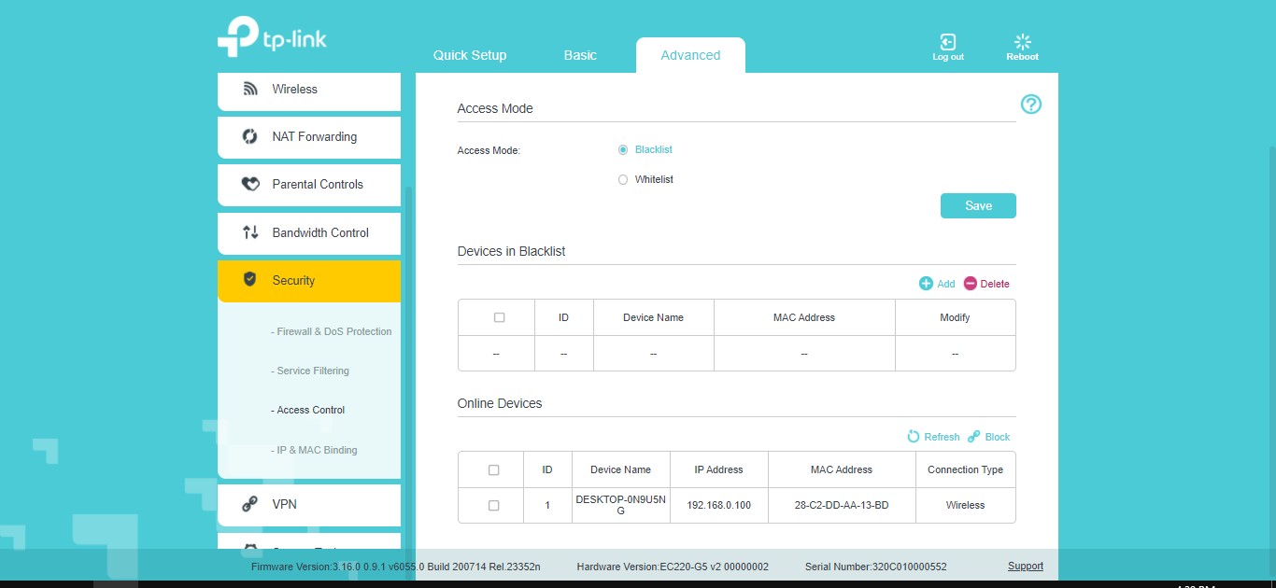
Task: Click the tp-link logo
Action: coord(272,37)
